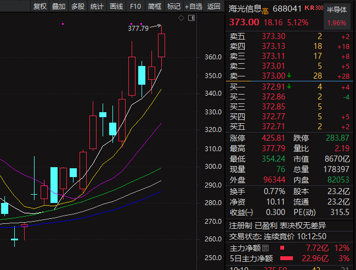Click the 跌停 limit-down price 283.87
The width and height of the screenshot is (356, 270).
click(337, 138)
